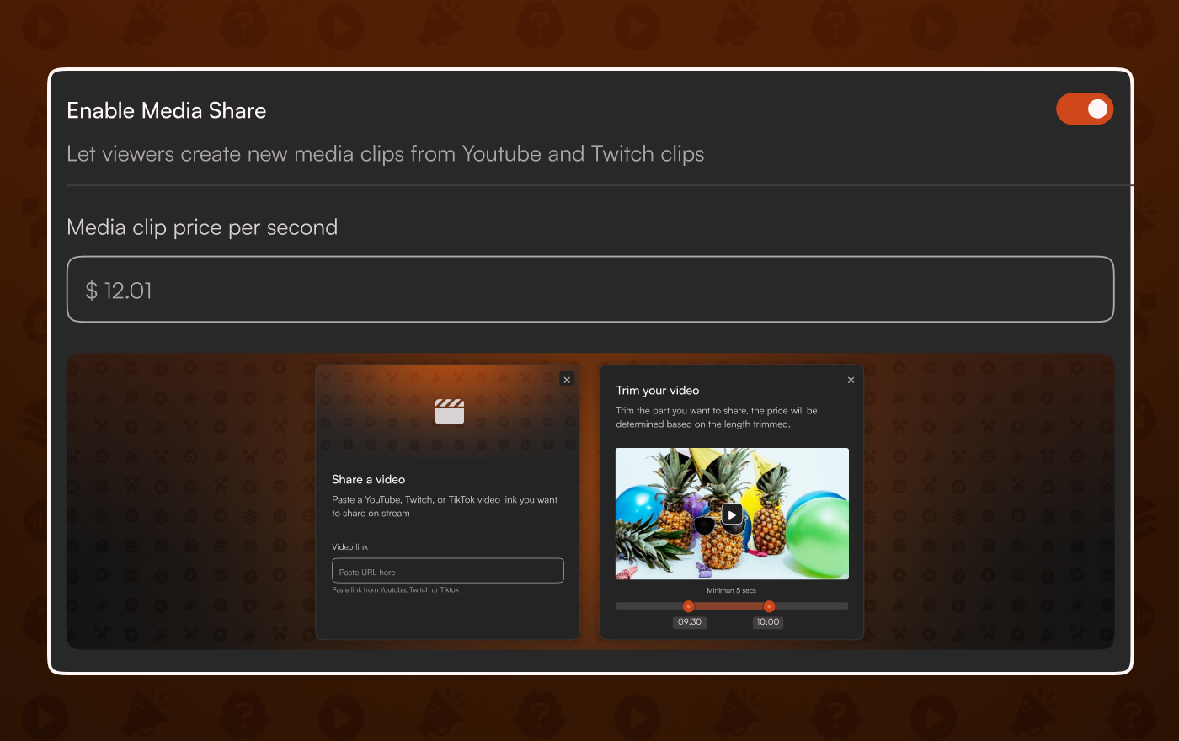Click the Trim your video title
This screenshot has height=741, width=1179.
(x=658, y=391)
